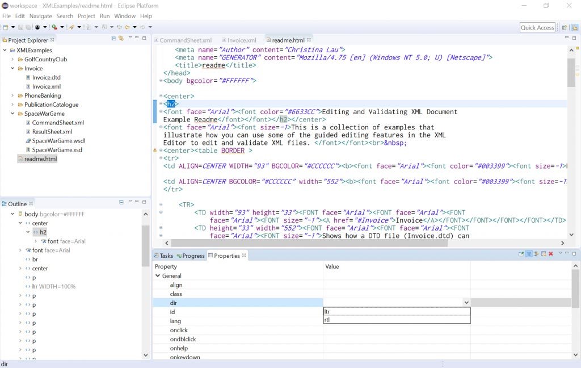Toggle fold marker next to body tag
581x368 pixels.
[x=161, y=80]
